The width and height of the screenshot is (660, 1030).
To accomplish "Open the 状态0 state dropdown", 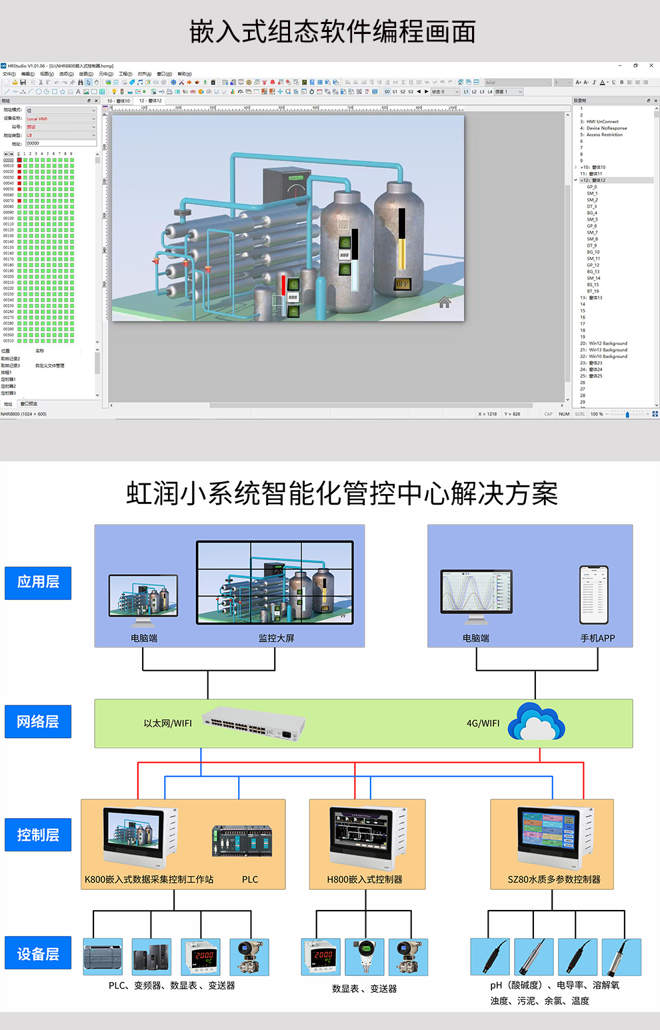I will (x=445, y=92).
